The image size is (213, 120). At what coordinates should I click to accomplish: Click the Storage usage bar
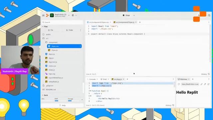click(70, 101)
